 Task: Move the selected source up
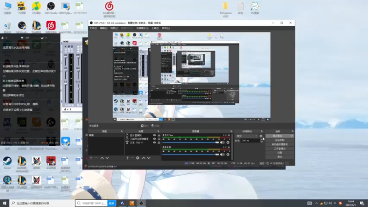144,158
